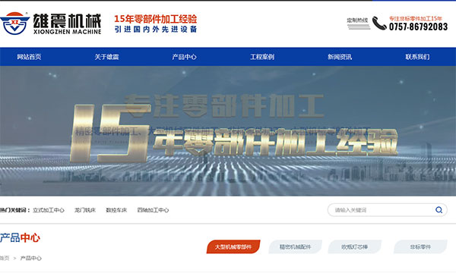456x273 pixels.
Task: Click the 立式加工中心 hot keyword link
Action: 49,210
